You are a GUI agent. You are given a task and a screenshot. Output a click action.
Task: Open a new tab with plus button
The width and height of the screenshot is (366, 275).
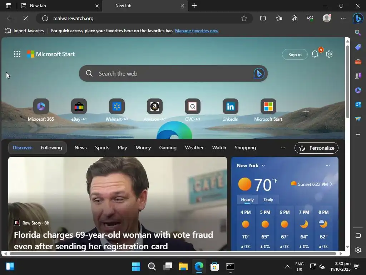pyautogui.click(x=194, y=6)
